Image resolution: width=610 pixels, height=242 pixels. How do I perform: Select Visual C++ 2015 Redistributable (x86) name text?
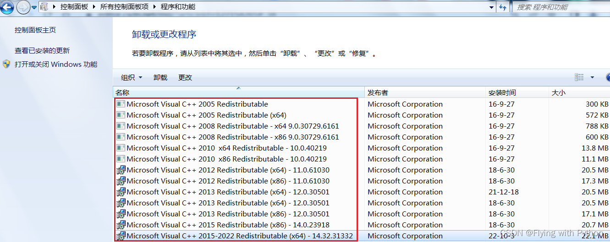coord(228,225)
